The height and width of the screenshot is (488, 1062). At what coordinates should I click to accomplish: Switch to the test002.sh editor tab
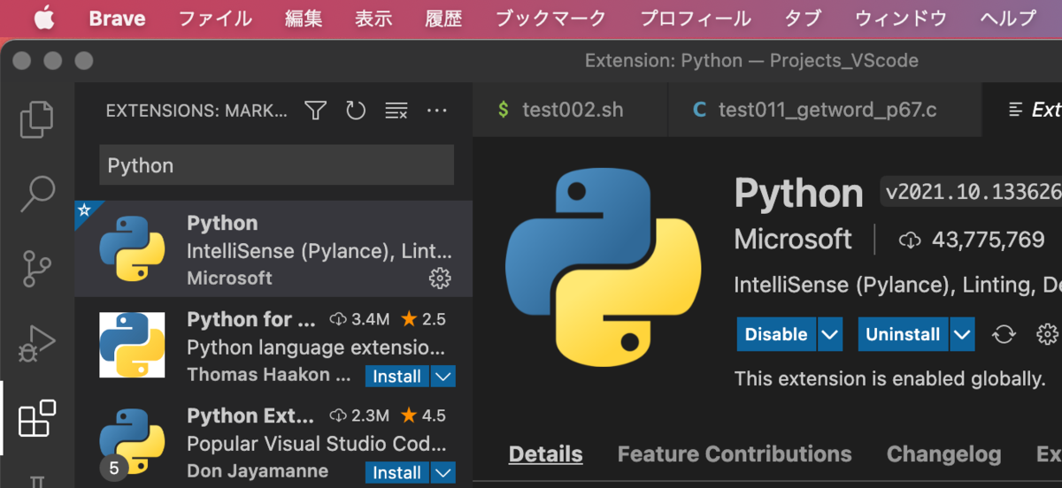coord(572,110)
